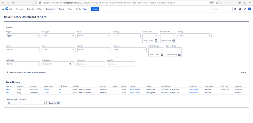Open calendar for second Date of Change picker
Screen dimensions: 253x123
point(179,55)
